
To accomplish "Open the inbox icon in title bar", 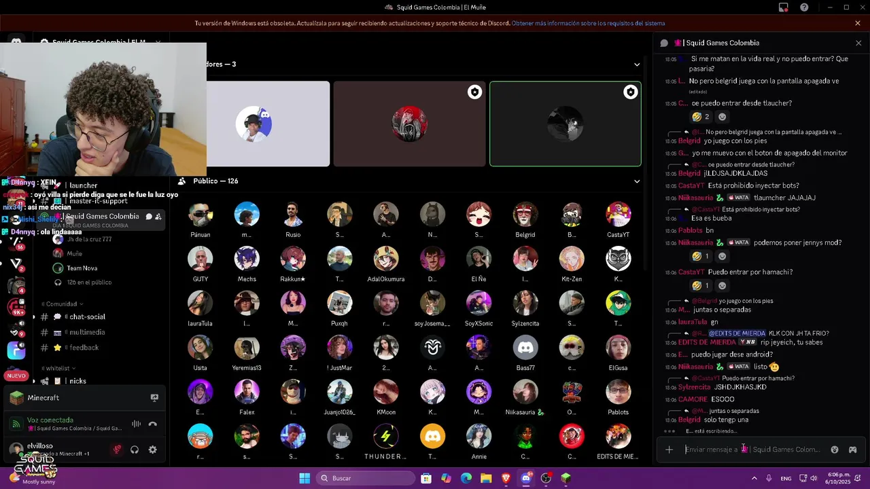I will tap(784, 7).
